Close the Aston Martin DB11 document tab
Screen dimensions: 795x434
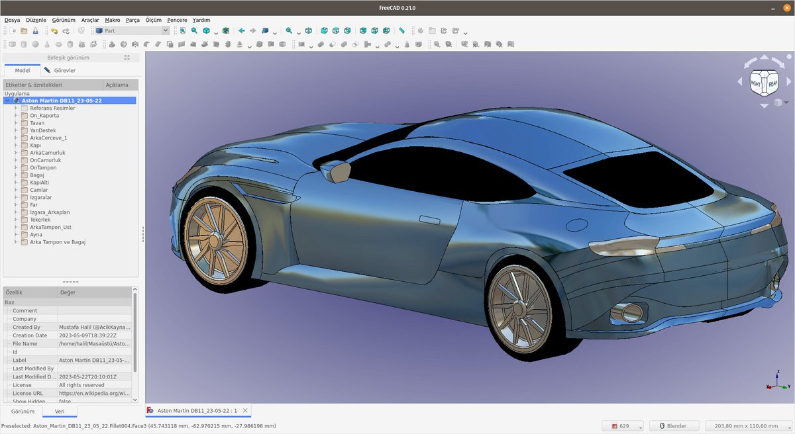pos(245,411)
